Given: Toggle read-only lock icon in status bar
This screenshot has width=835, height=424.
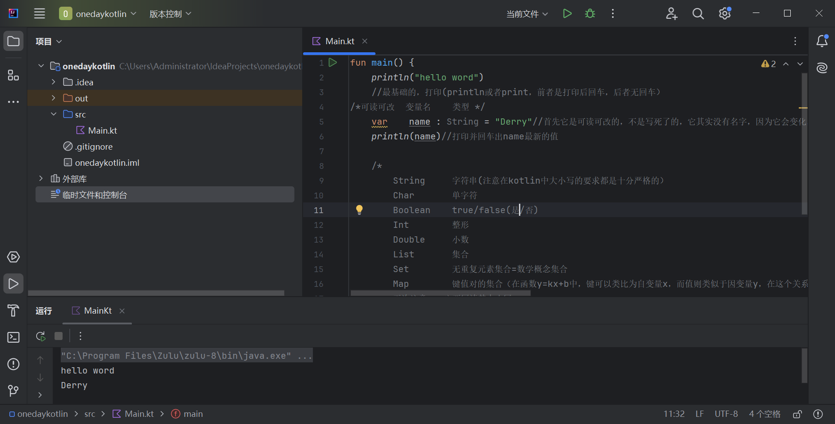Looking at the screenshot, I should point(797,414).
